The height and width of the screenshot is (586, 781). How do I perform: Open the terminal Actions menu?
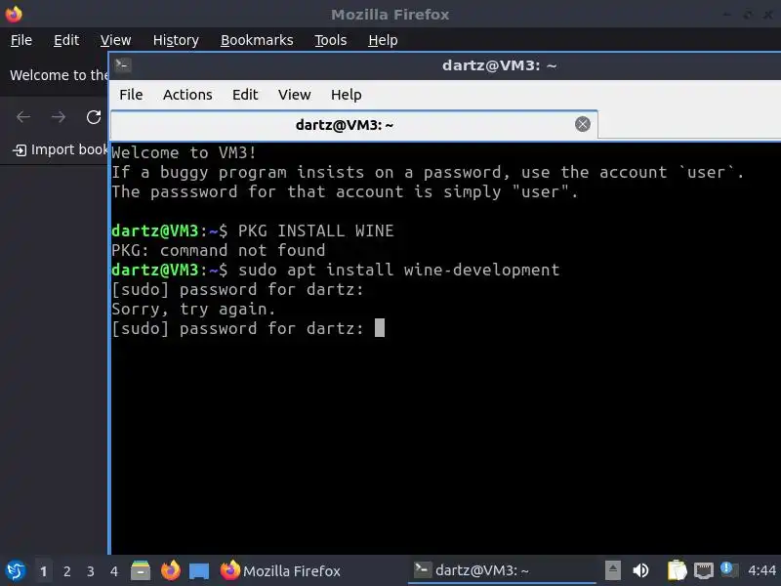(x=187, y=95)
